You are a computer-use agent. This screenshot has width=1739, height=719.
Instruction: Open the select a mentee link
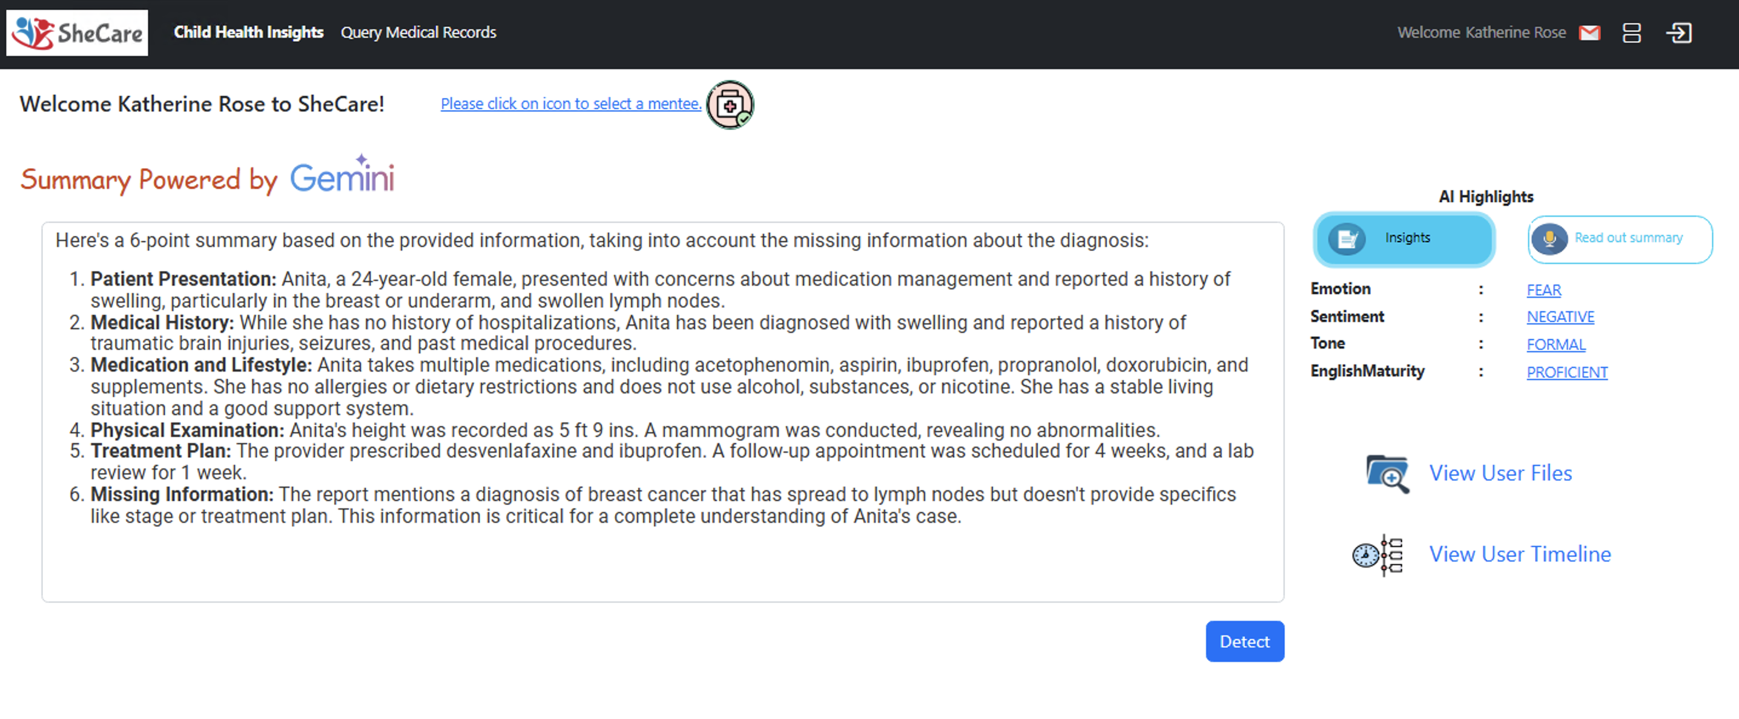[570, 104]
